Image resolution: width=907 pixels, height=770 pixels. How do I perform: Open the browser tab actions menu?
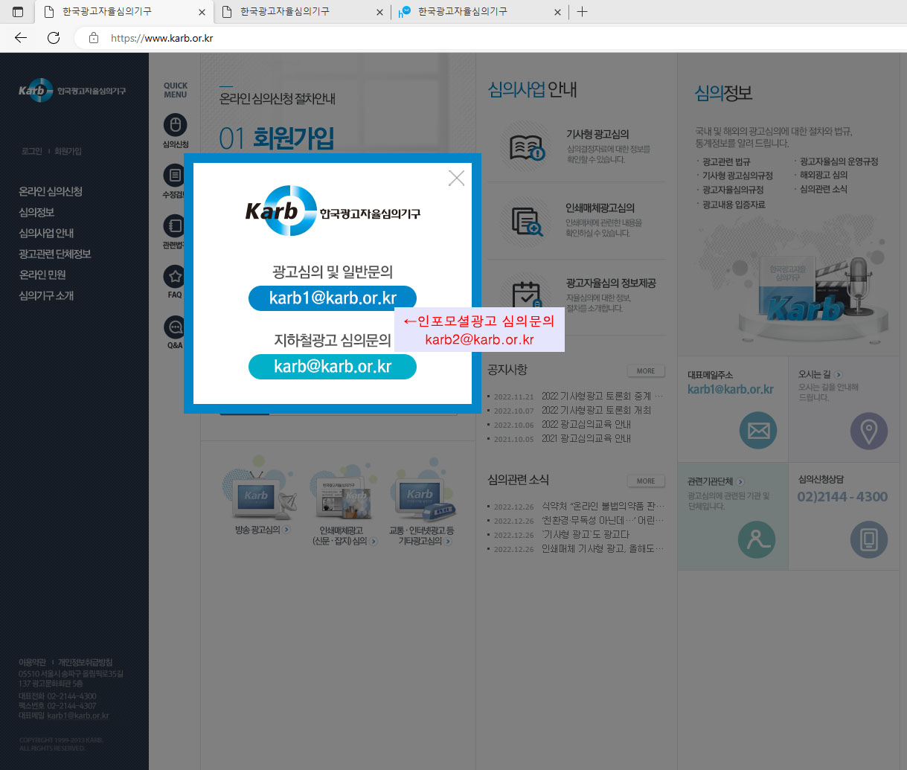click(18, 12)
